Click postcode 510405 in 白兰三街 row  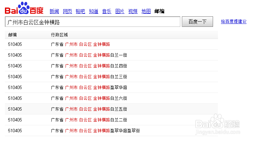coord(15,77)
